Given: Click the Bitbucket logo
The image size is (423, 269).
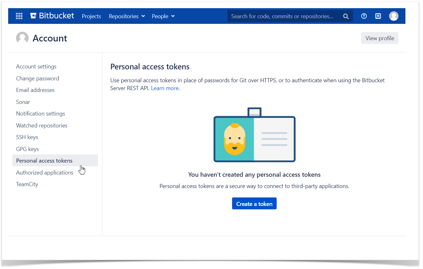Looking at the screenshot, I should pyautogui.click(x=52, y=16).
